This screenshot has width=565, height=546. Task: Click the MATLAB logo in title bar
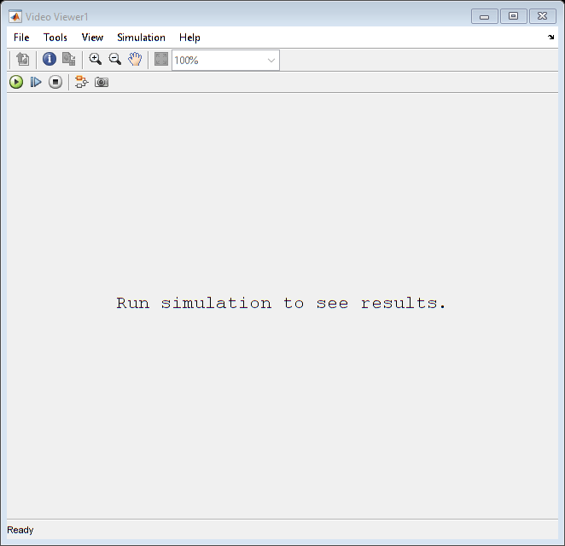[x=15, y=16]
